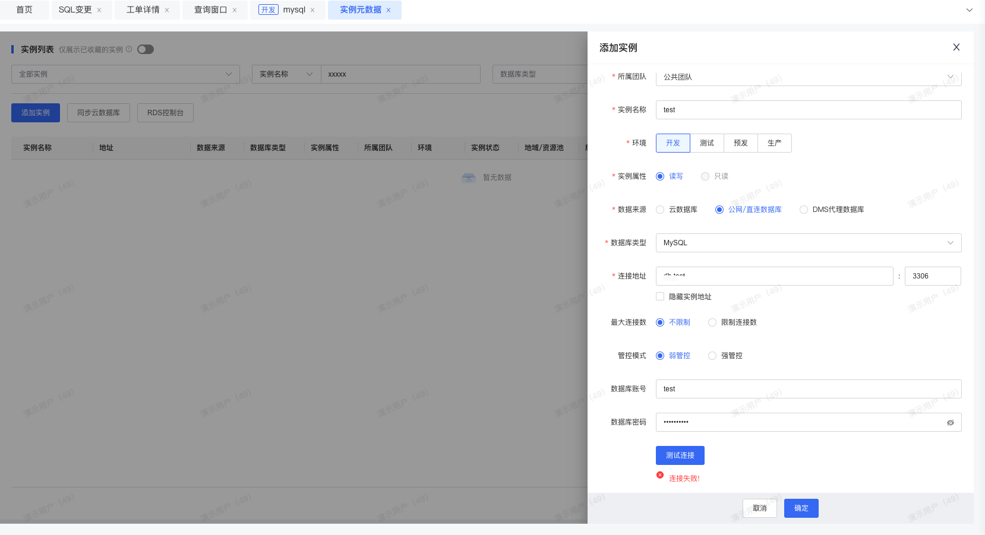Open the 实例名称 search-type dropdown
The height and width of the screenshot is (535, 985).
click(x=286, y=74)
